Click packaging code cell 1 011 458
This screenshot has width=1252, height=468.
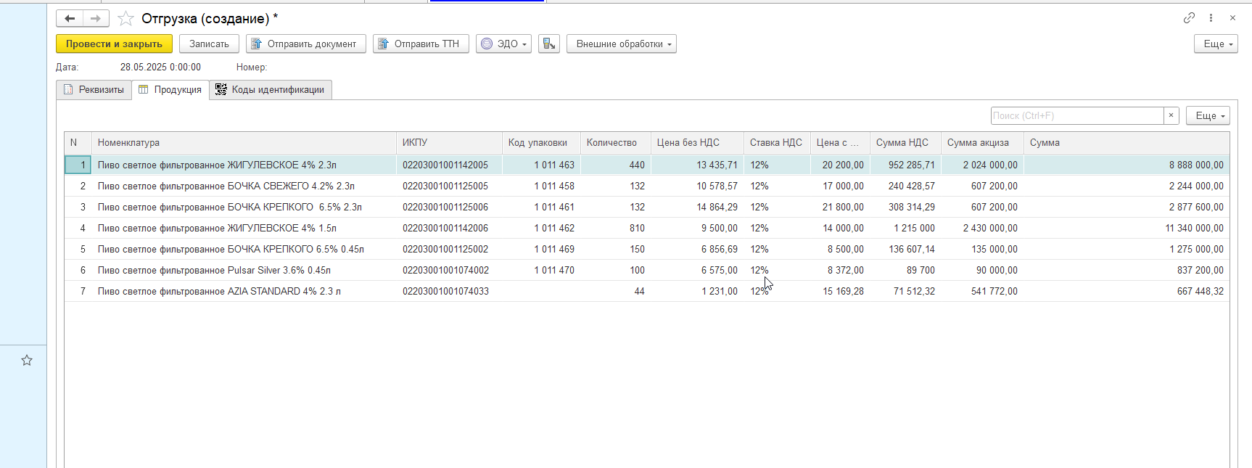(541, 186)
